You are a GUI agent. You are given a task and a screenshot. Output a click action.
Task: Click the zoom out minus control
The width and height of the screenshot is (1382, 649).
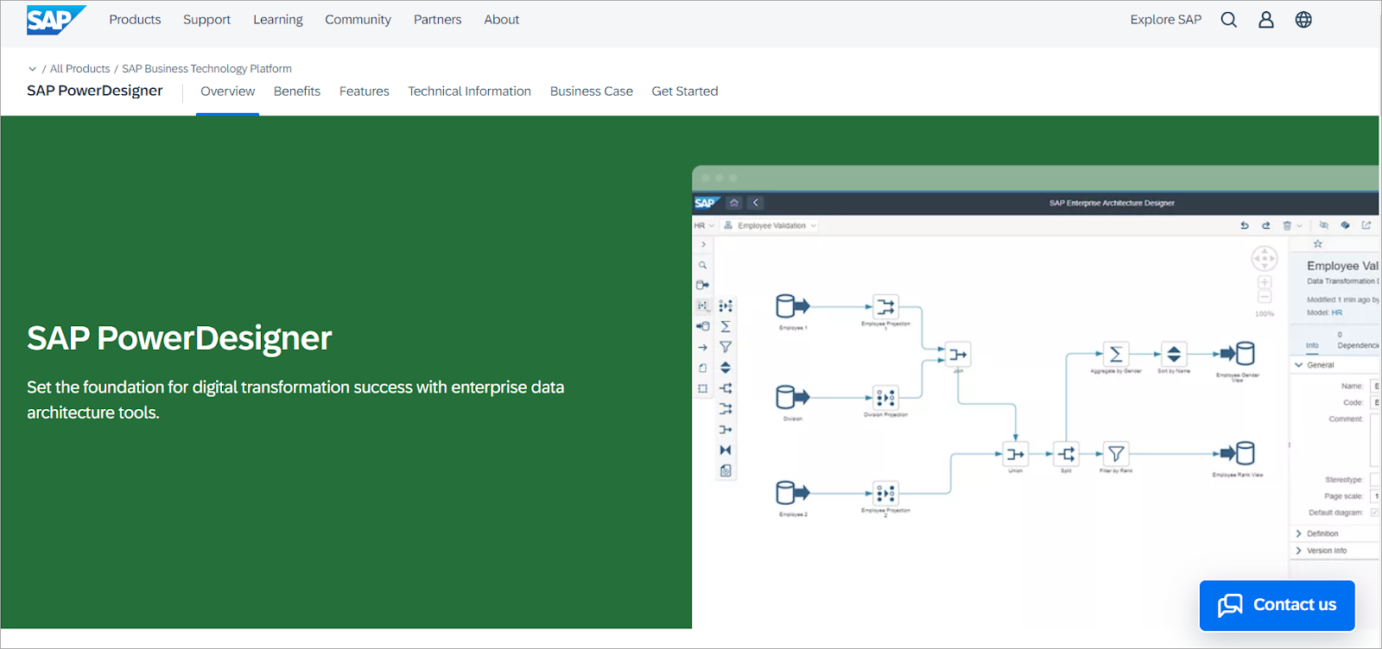click(x=1265, y=297)
